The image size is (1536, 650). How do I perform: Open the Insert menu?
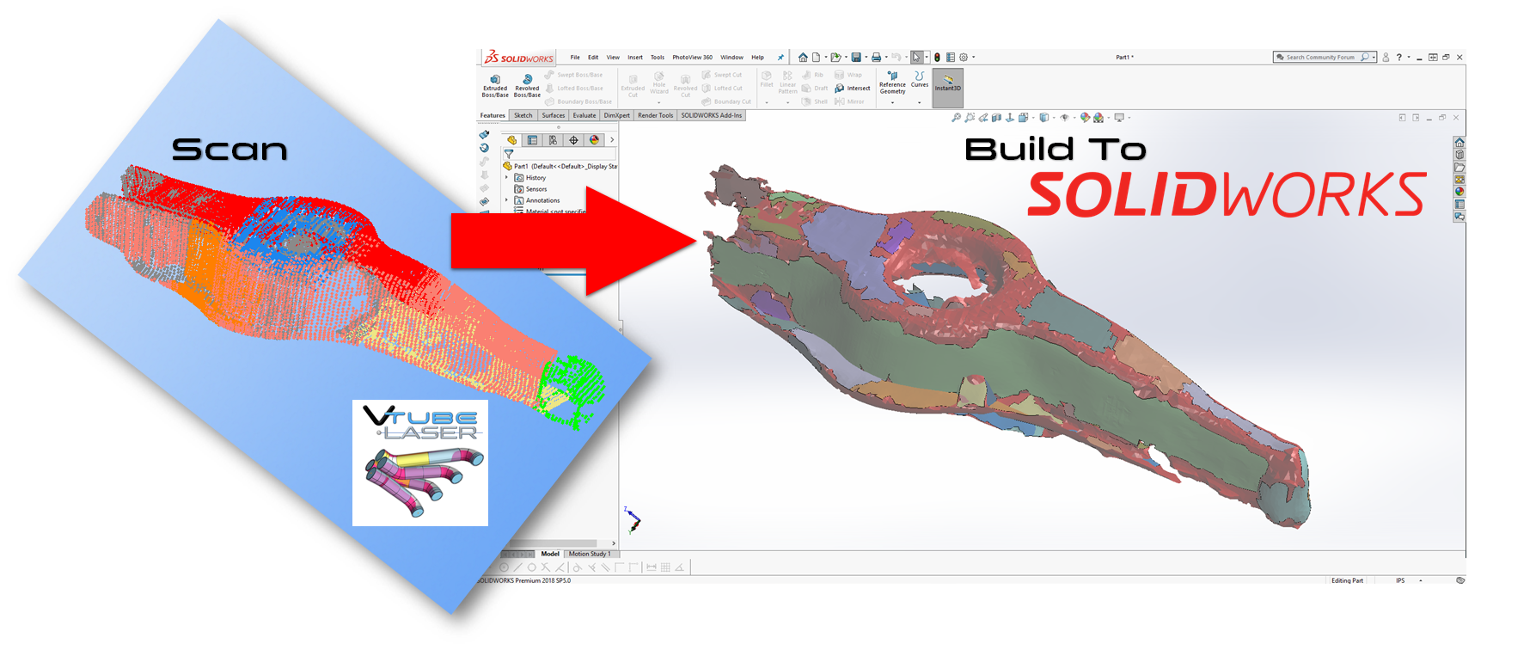[634, 58]
